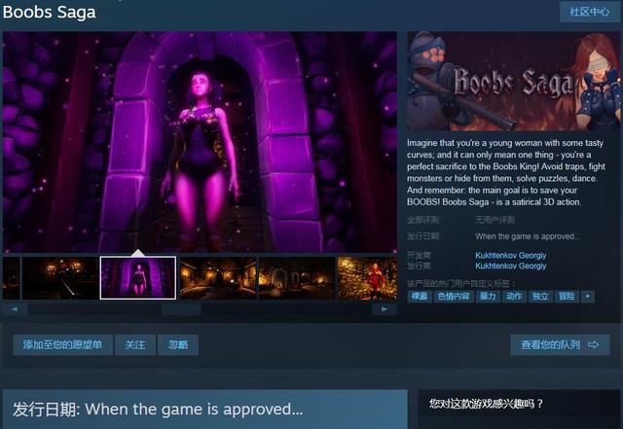Click the 裸露 tag

(x=420, y=297)
